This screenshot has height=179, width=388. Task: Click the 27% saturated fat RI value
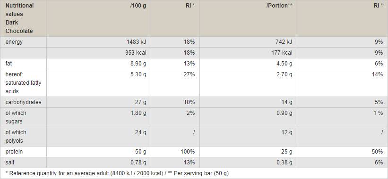[190, 74]
